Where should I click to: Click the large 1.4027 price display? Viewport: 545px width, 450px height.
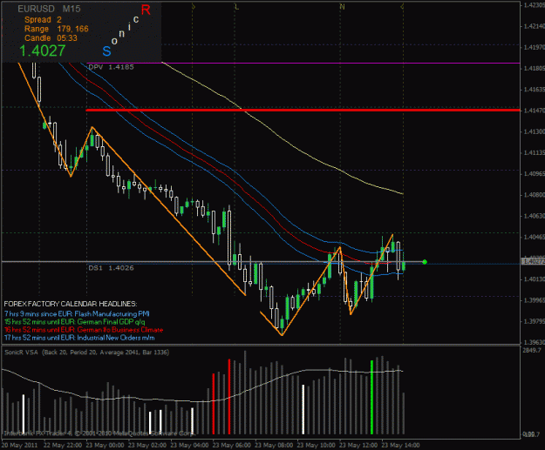(42, 51)
